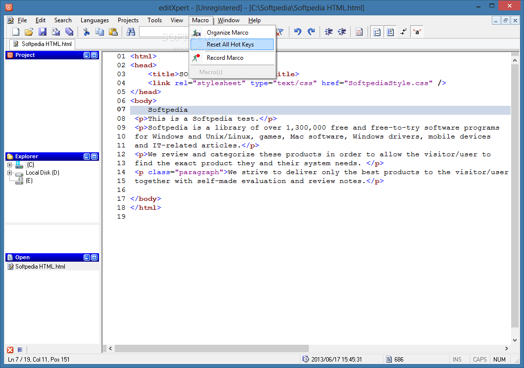Minimize the Open panel
The height and width of the screenshot is (368, 524).
(87, 258)
